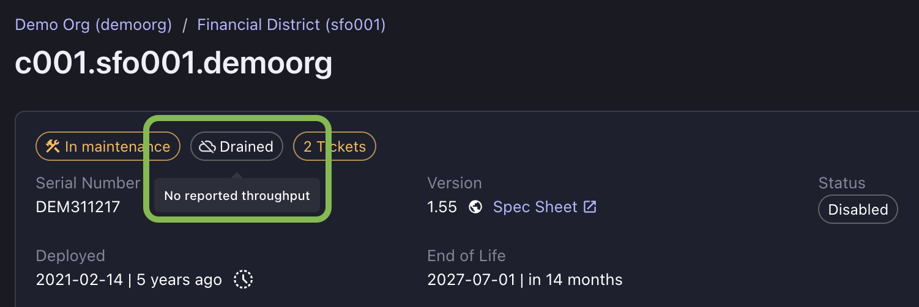Image resolution: width=919 pixels, height=307 pixels.
Task: Click the crossed-out cloud Drained icon
Action: coord(208,147)
